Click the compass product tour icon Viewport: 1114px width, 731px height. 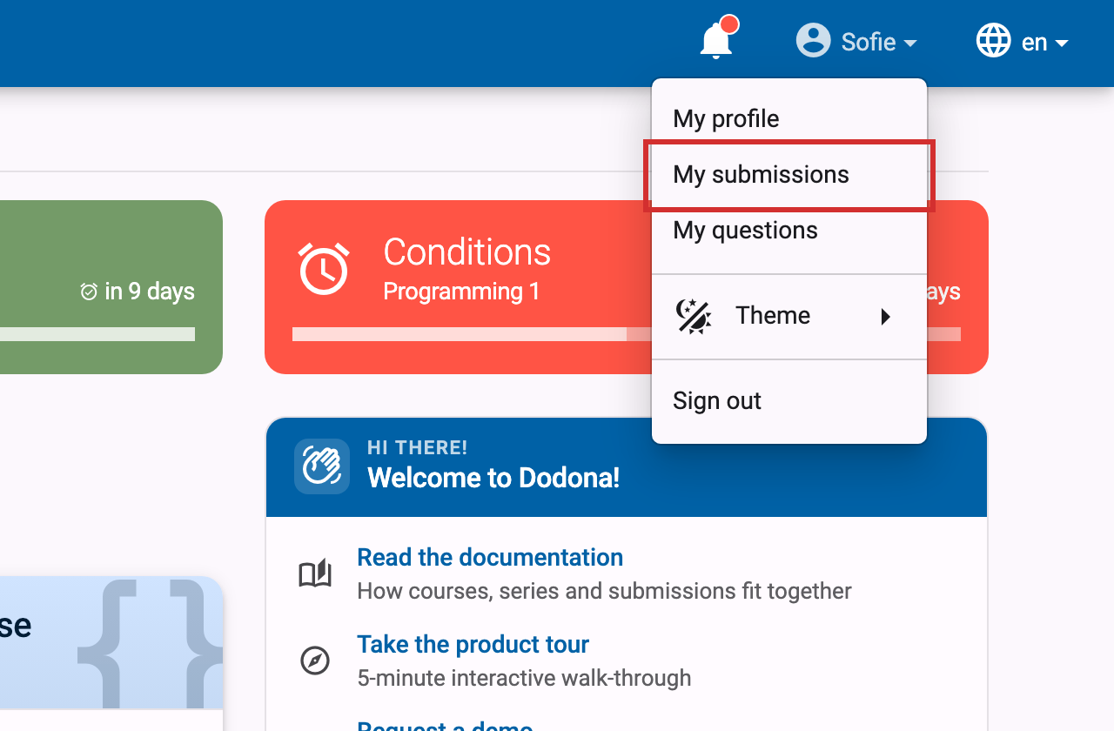tap(315, 661)
